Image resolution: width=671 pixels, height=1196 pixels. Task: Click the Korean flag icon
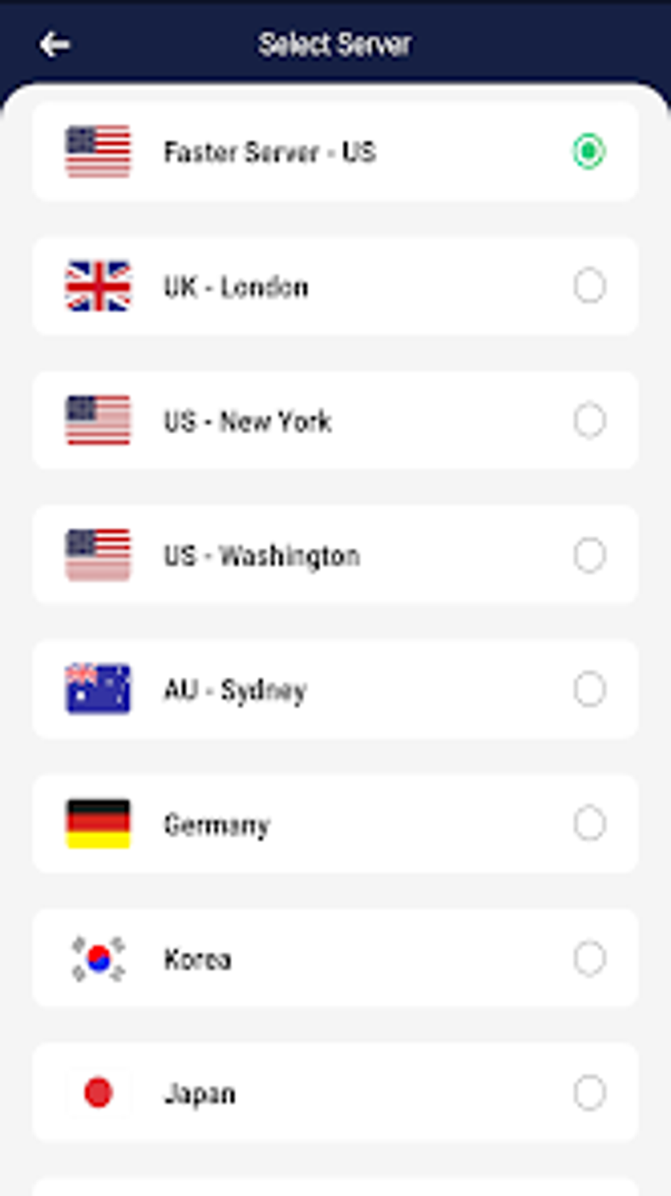click(x=98, y=959)
